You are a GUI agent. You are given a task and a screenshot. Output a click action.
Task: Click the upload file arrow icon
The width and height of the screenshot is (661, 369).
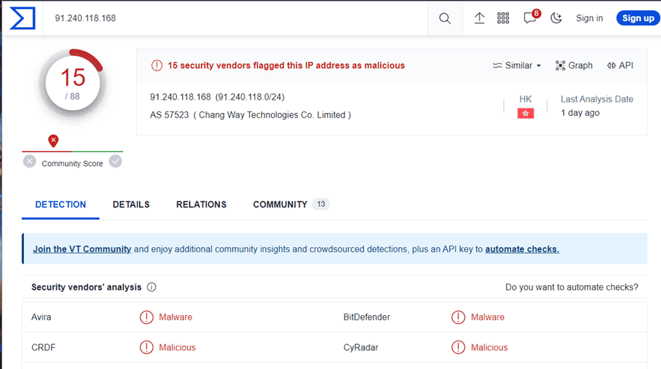point(479,18)
